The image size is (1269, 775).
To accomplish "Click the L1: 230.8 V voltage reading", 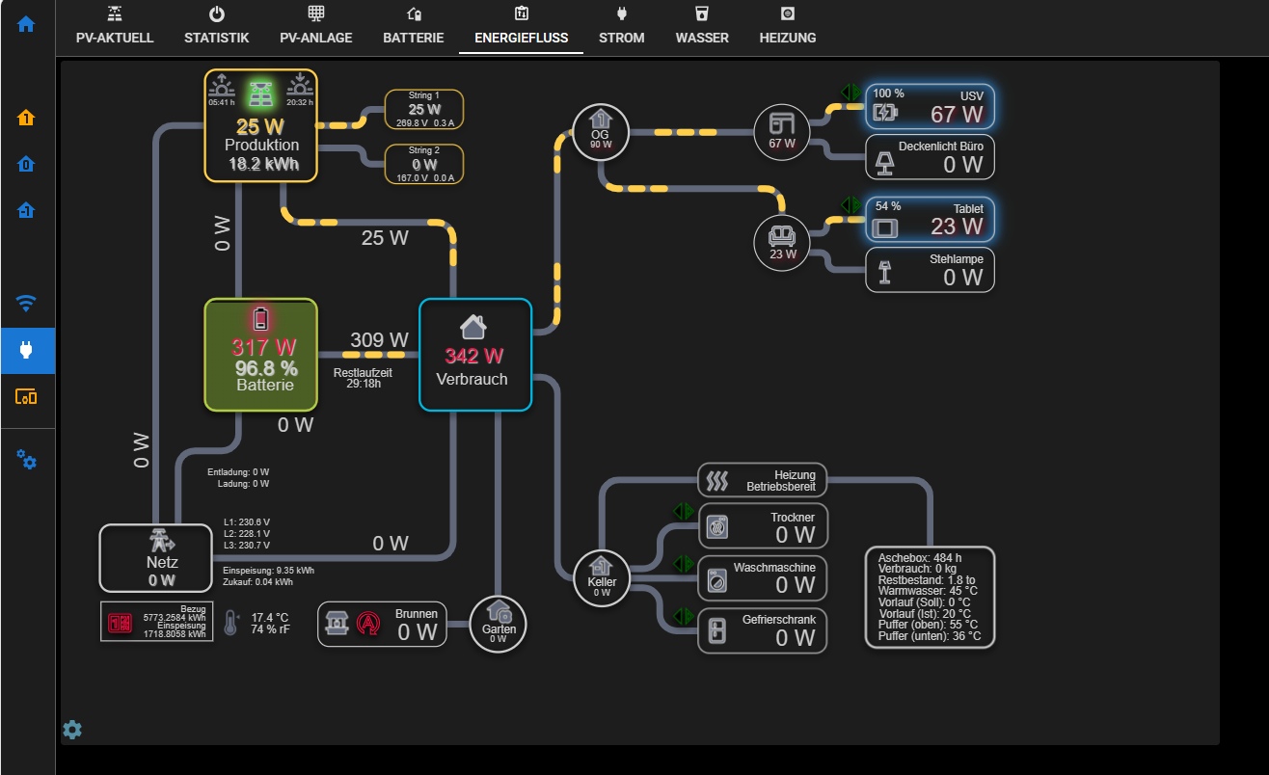I will [x=247, y=521].
